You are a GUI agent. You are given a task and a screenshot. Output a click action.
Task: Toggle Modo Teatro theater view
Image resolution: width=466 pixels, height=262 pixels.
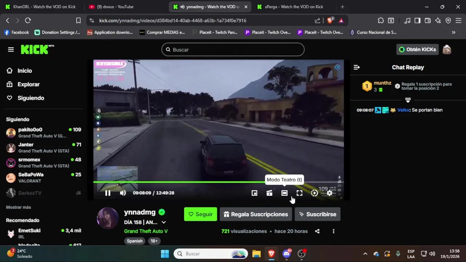click(284, 193)
